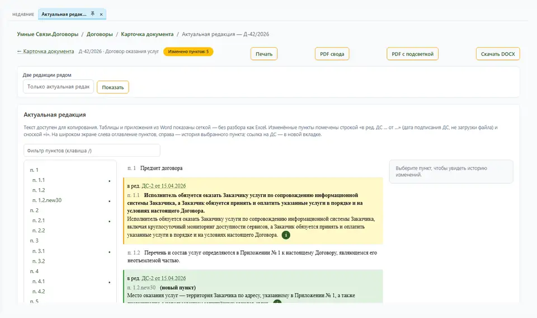Close the Актуальная редак... tab

click(x=101, y=15)
